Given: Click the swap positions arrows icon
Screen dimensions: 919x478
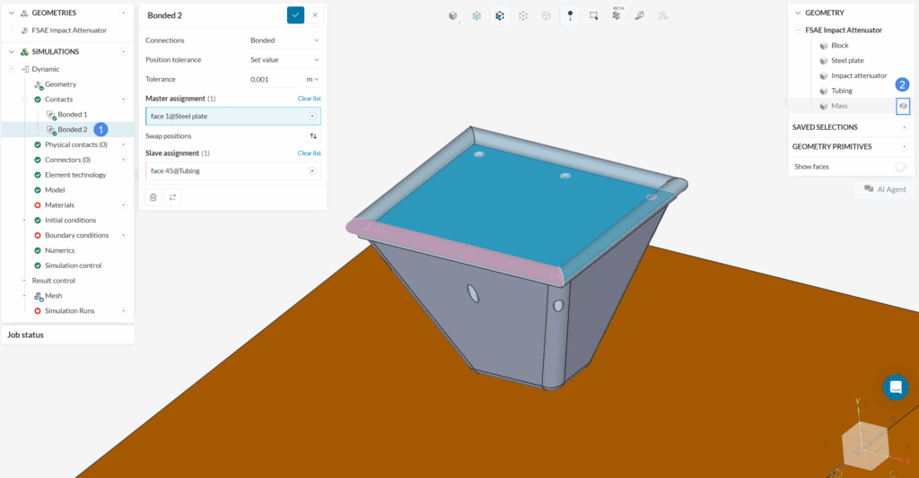Looking at the screenshot, I should (x=313, y=136).
